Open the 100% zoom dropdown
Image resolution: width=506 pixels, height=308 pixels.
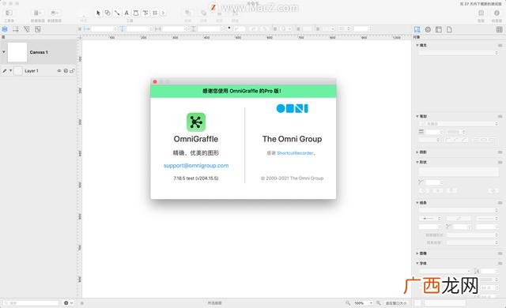click(364, 303)
